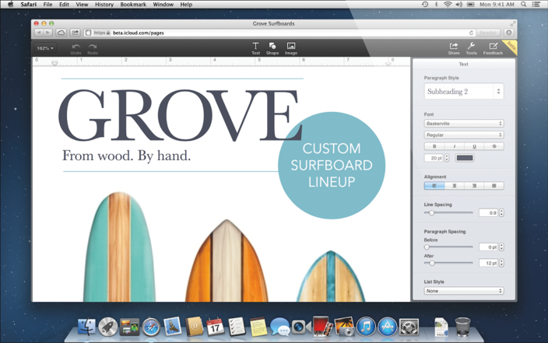This screenshot has height=343, width=548.
Task: Open the Paragraph Style Subheading 2 dropdown
Action: click(x=463, y=91)
